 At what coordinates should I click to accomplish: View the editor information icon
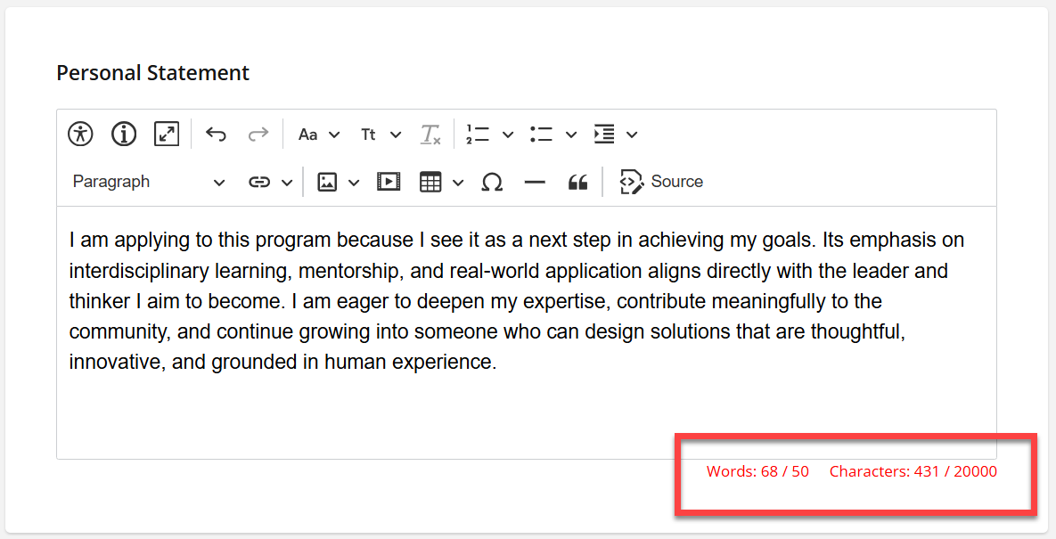tap(123, 134)
